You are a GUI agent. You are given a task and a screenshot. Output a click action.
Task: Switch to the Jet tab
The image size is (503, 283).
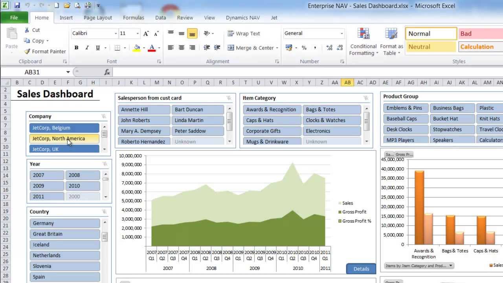click(274, 18)
